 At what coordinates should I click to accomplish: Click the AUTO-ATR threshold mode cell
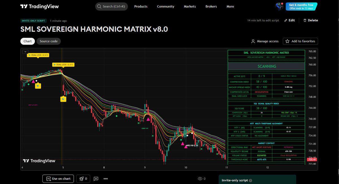[262, 159]
